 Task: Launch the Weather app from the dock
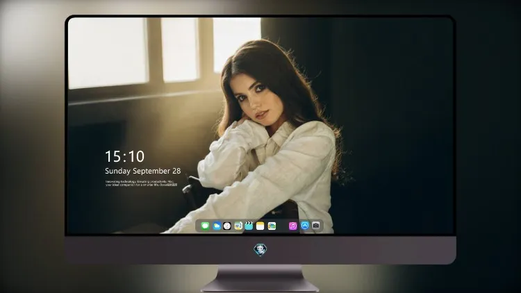[216, 226]
